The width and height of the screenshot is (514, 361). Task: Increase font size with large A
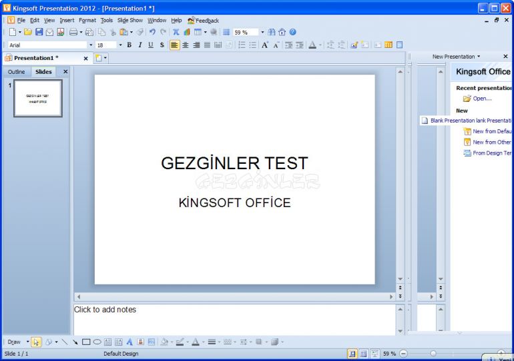[265, 45]
